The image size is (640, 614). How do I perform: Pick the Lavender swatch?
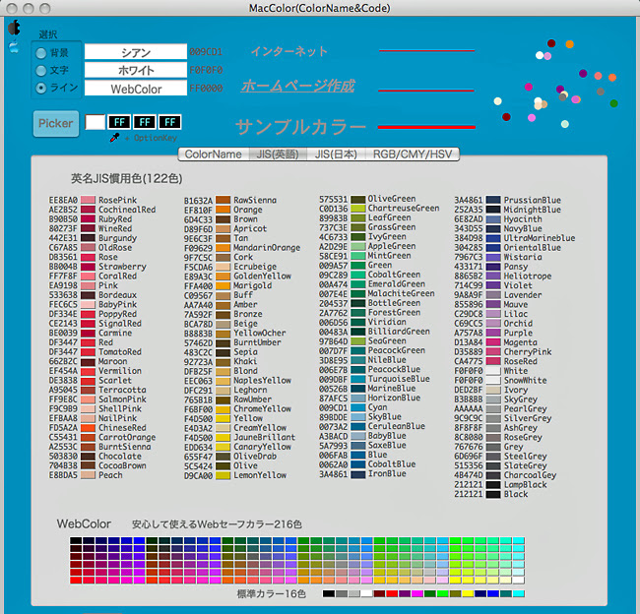click(x=493, y=295)
